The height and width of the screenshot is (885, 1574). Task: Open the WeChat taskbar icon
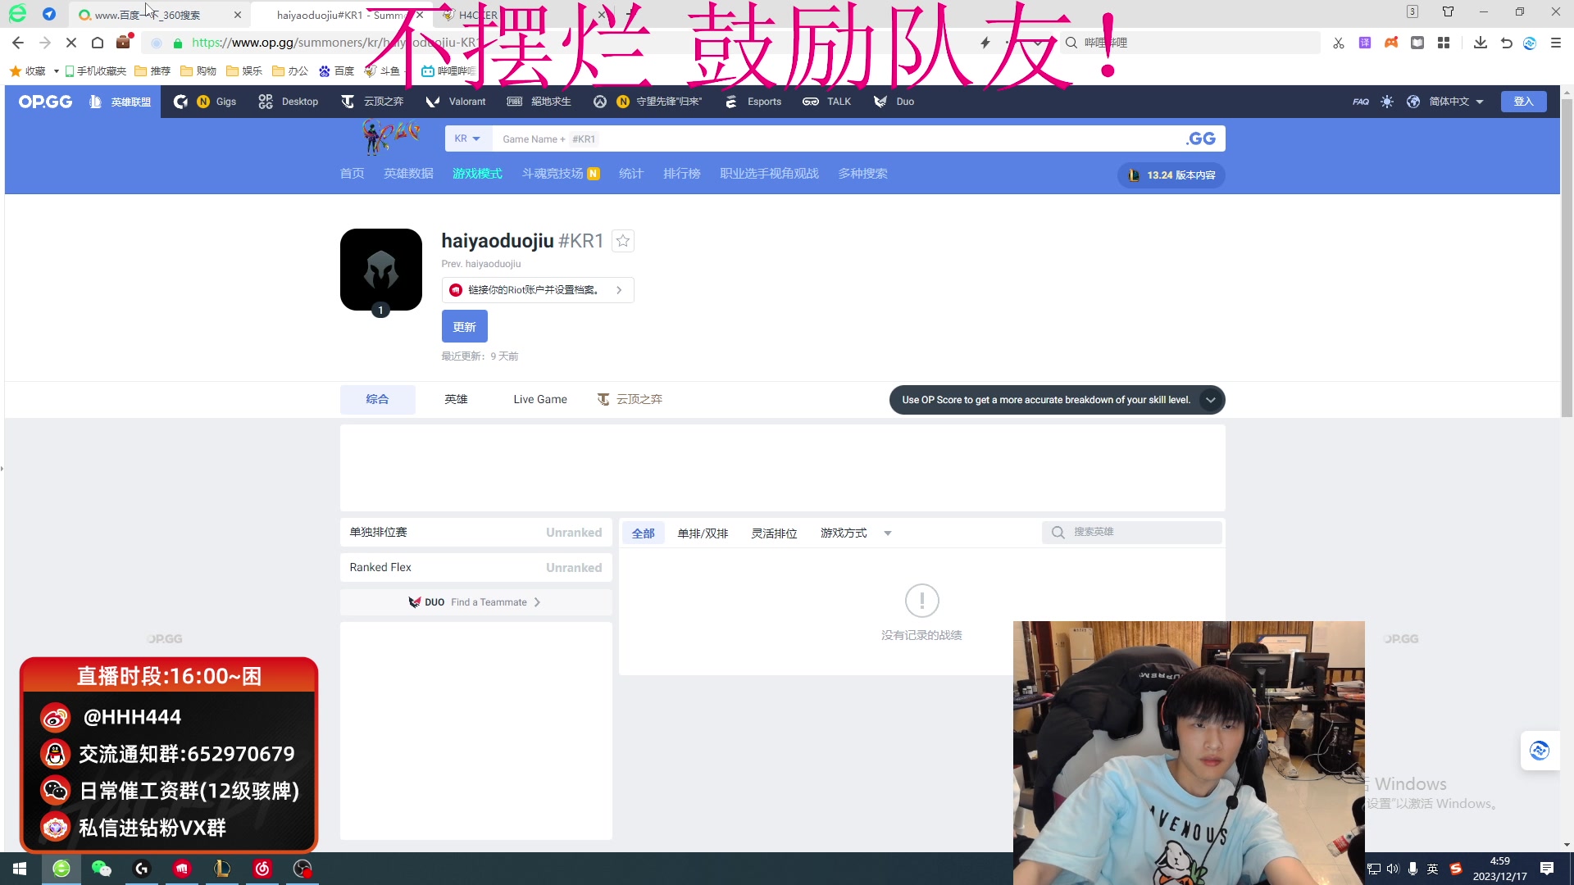click(102, 869)
